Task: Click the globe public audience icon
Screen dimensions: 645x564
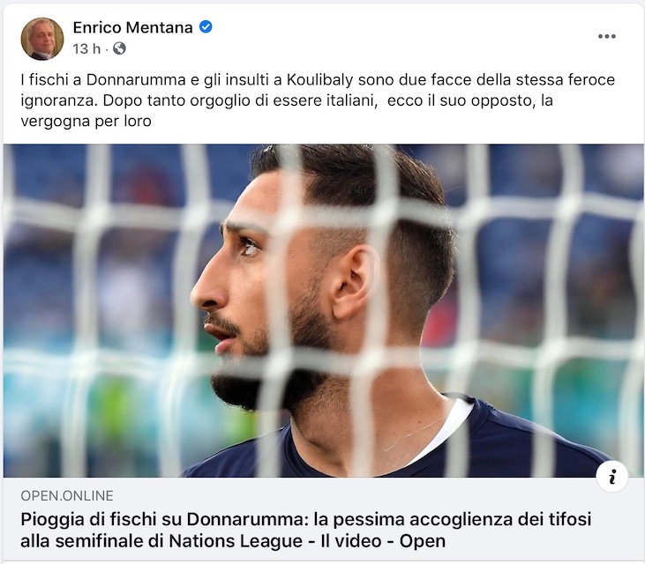Action: pos(119,48)
